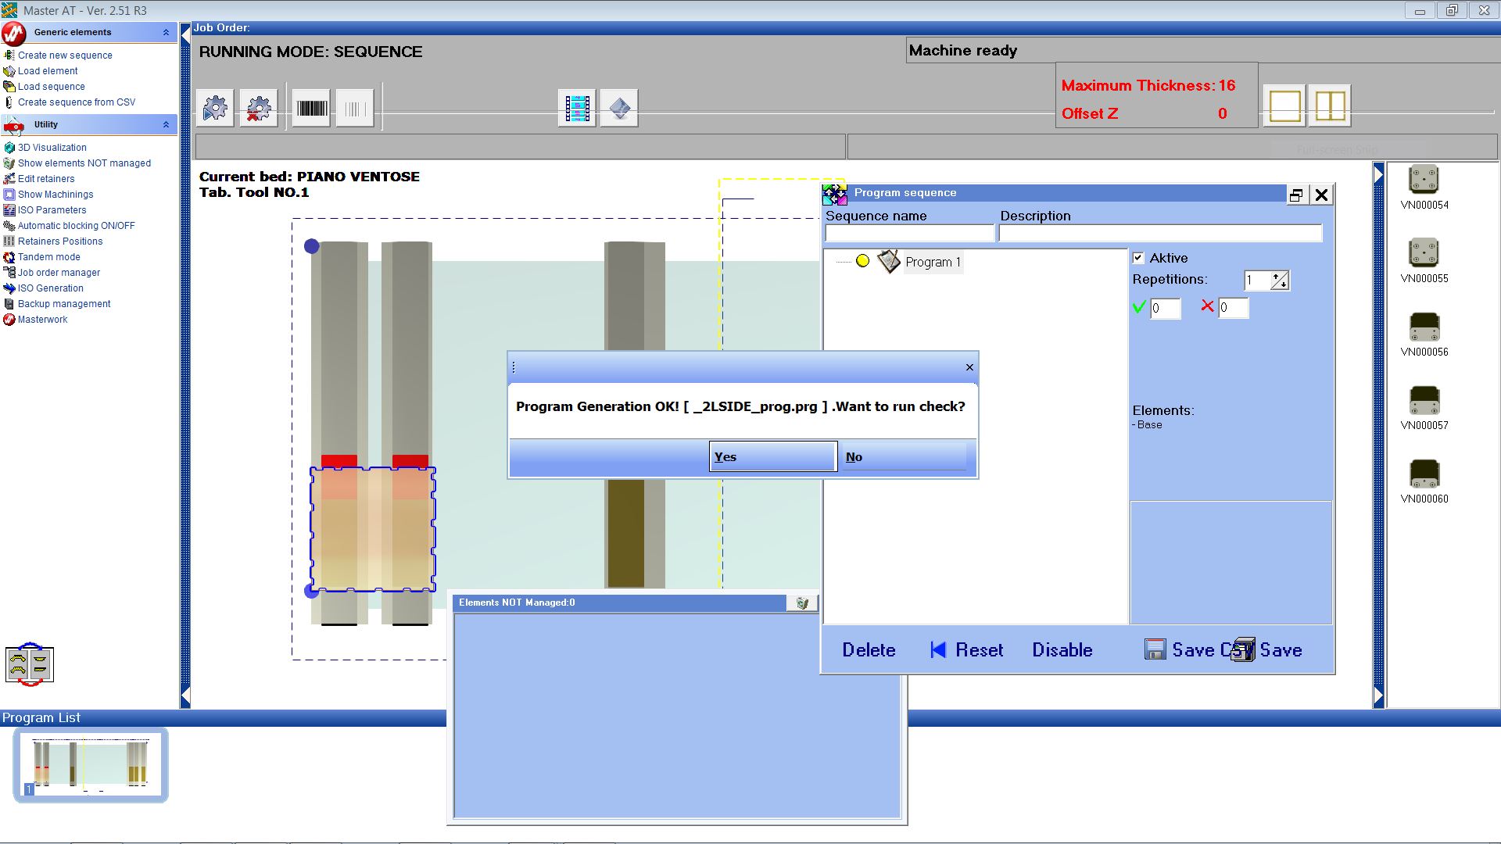
Task: Open ISO Generation menu entry
Action: (50, 288)
